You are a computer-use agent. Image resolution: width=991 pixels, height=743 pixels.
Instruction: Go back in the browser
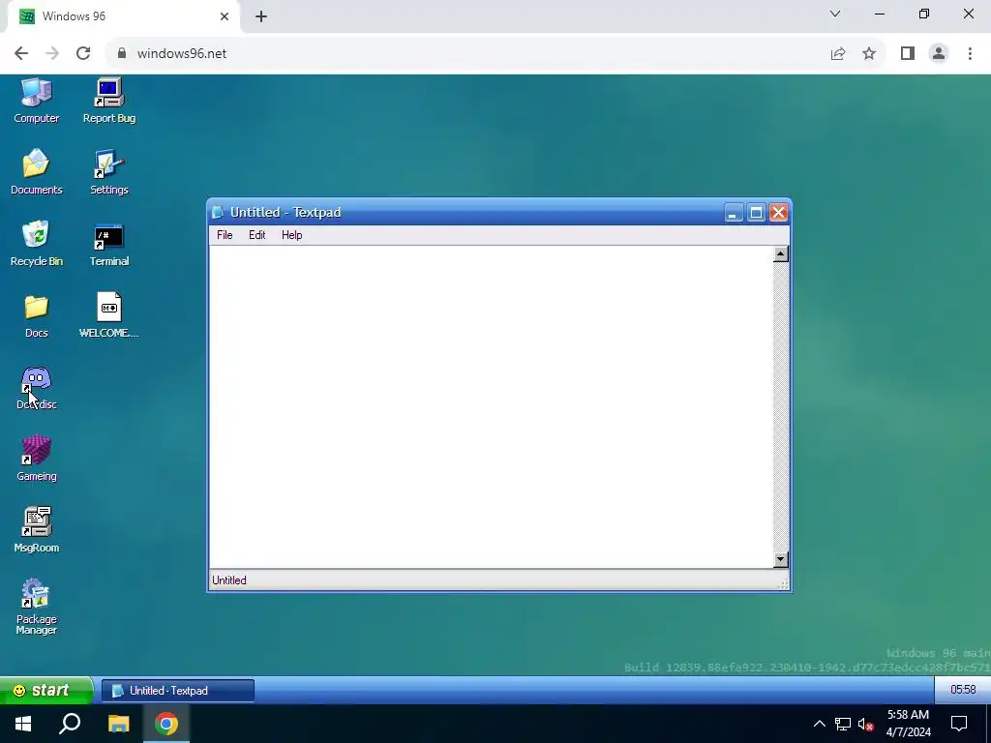pyautogui.click(x=21, y=54)
